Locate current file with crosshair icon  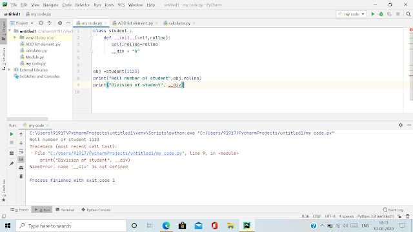point(41,23)
